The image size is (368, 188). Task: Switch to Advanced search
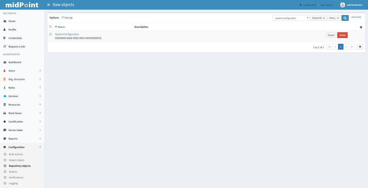[x=356, y=17]
